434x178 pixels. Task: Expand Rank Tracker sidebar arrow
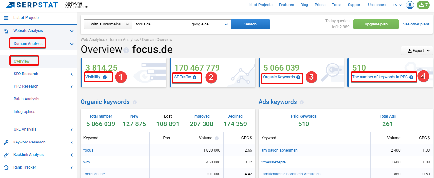[72, 168]
